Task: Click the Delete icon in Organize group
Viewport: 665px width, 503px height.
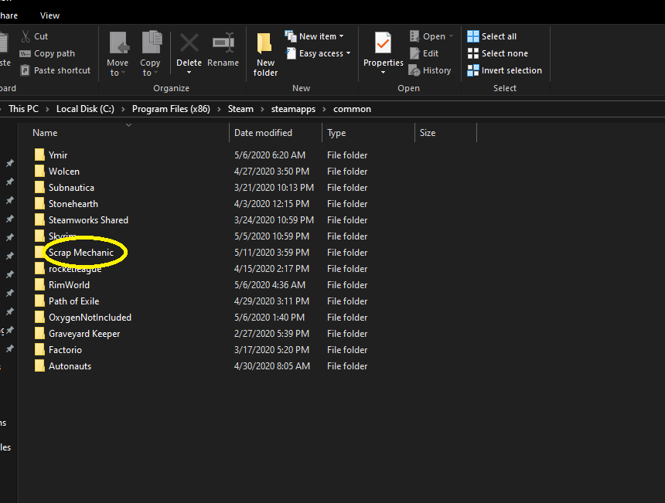Action: coord(189,43)
